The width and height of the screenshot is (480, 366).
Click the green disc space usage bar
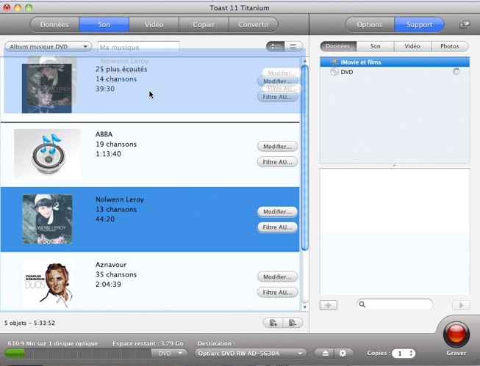(15, 354)
